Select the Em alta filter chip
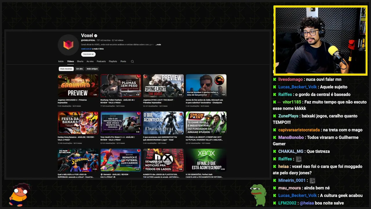This screenshot has width=371, height=209. coord(79,69)
